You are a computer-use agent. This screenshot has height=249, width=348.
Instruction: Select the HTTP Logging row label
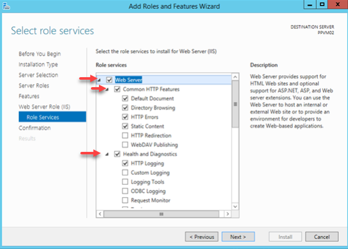click(x=148, y=164)
